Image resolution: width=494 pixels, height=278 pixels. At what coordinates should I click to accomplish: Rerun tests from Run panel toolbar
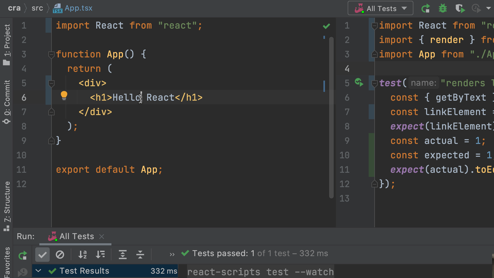pos(23,255)
